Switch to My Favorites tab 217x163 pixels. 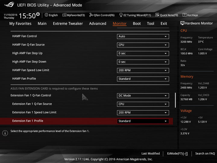20,24
